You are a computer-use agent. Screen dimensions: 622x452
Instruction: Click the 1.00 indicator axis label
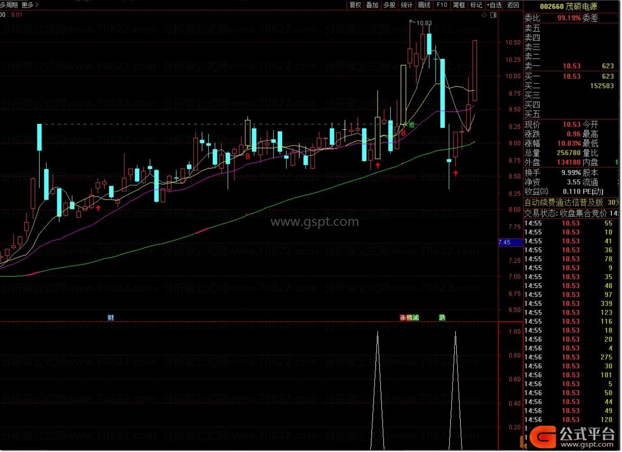point(514,332)
